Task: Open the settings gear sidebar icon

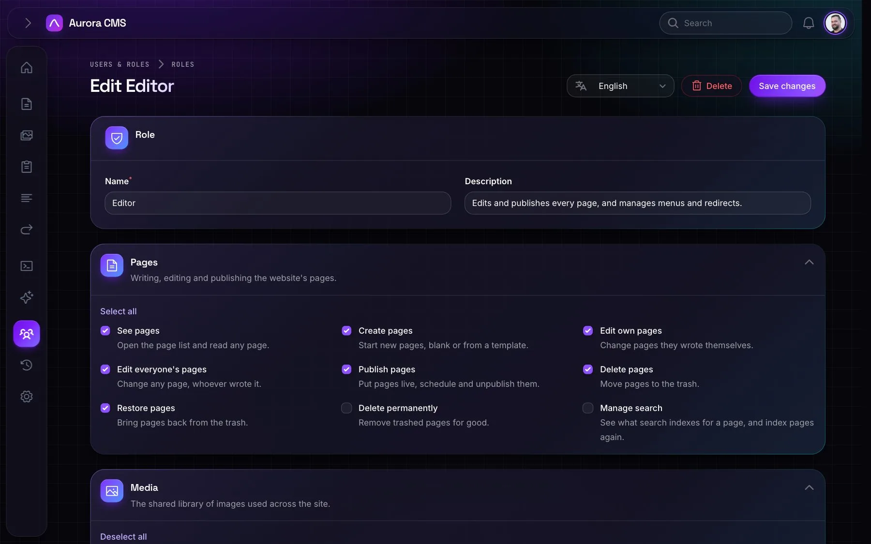Action: click(27, 397)
